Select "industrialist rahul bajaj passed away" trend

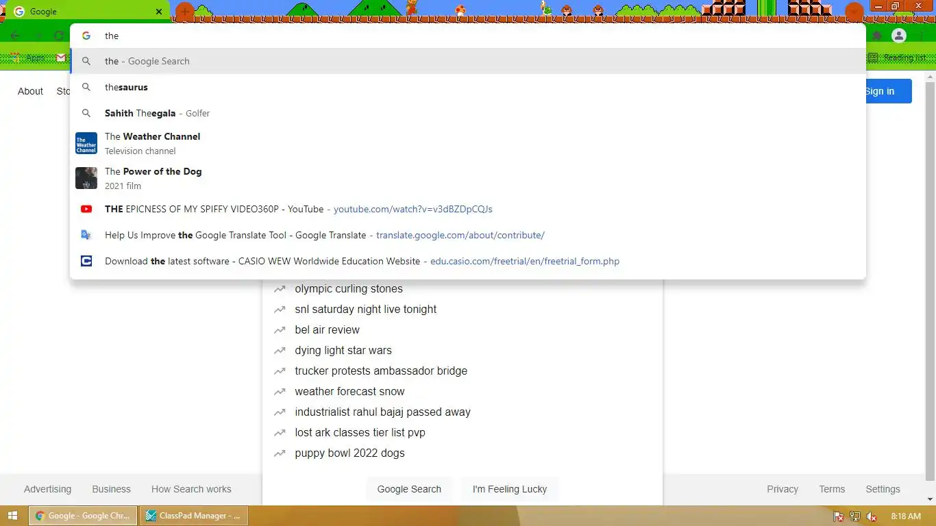pyautogui.click(x=463, y=412)
